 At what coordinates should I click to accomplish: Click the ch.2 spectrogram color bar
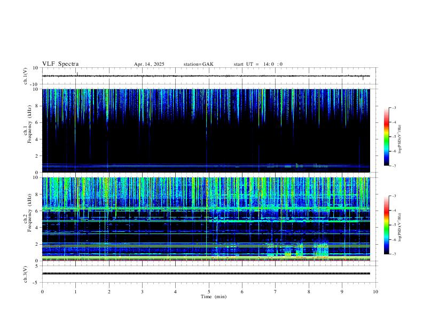[386, 225]
